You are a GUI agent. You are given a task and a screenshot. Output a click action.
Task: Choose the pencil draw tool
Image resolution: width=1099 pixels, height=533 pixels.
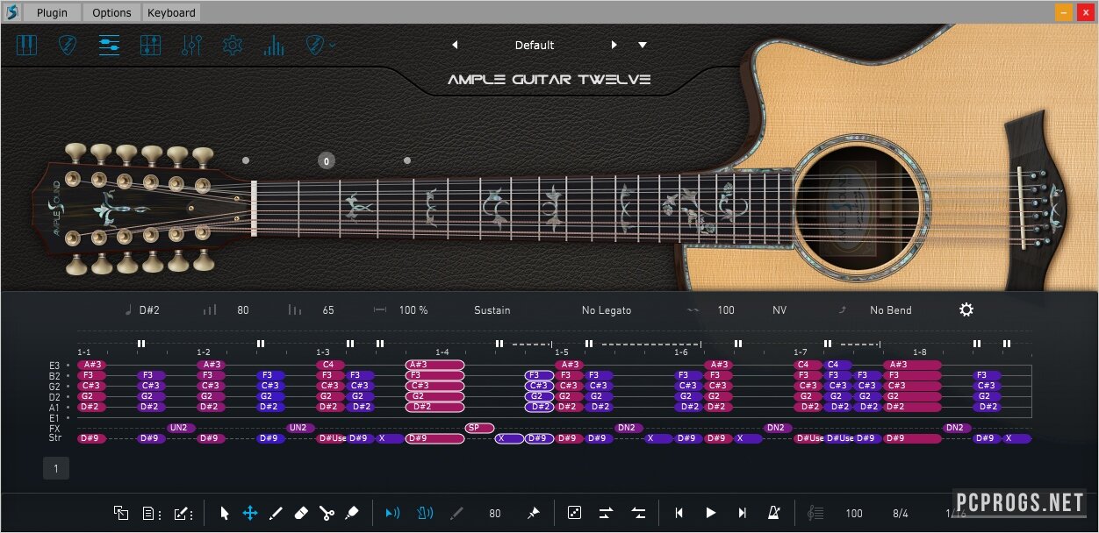[275, 513]
